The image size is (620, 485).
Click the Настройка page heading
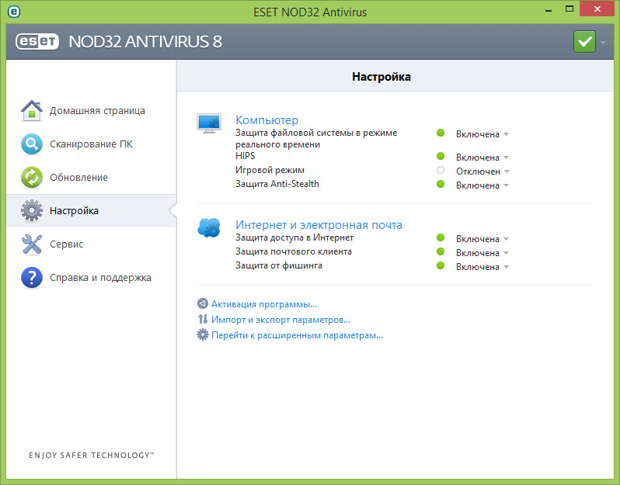click(x=381, y=77)
